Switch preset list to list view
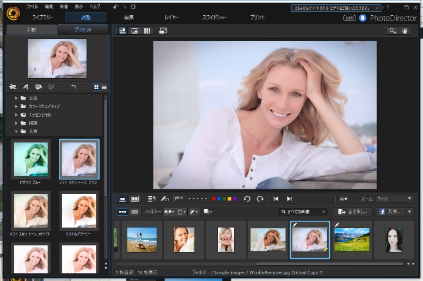Viewport: 423px width, 281px height. pyautogui.click(x=104, y=87)
